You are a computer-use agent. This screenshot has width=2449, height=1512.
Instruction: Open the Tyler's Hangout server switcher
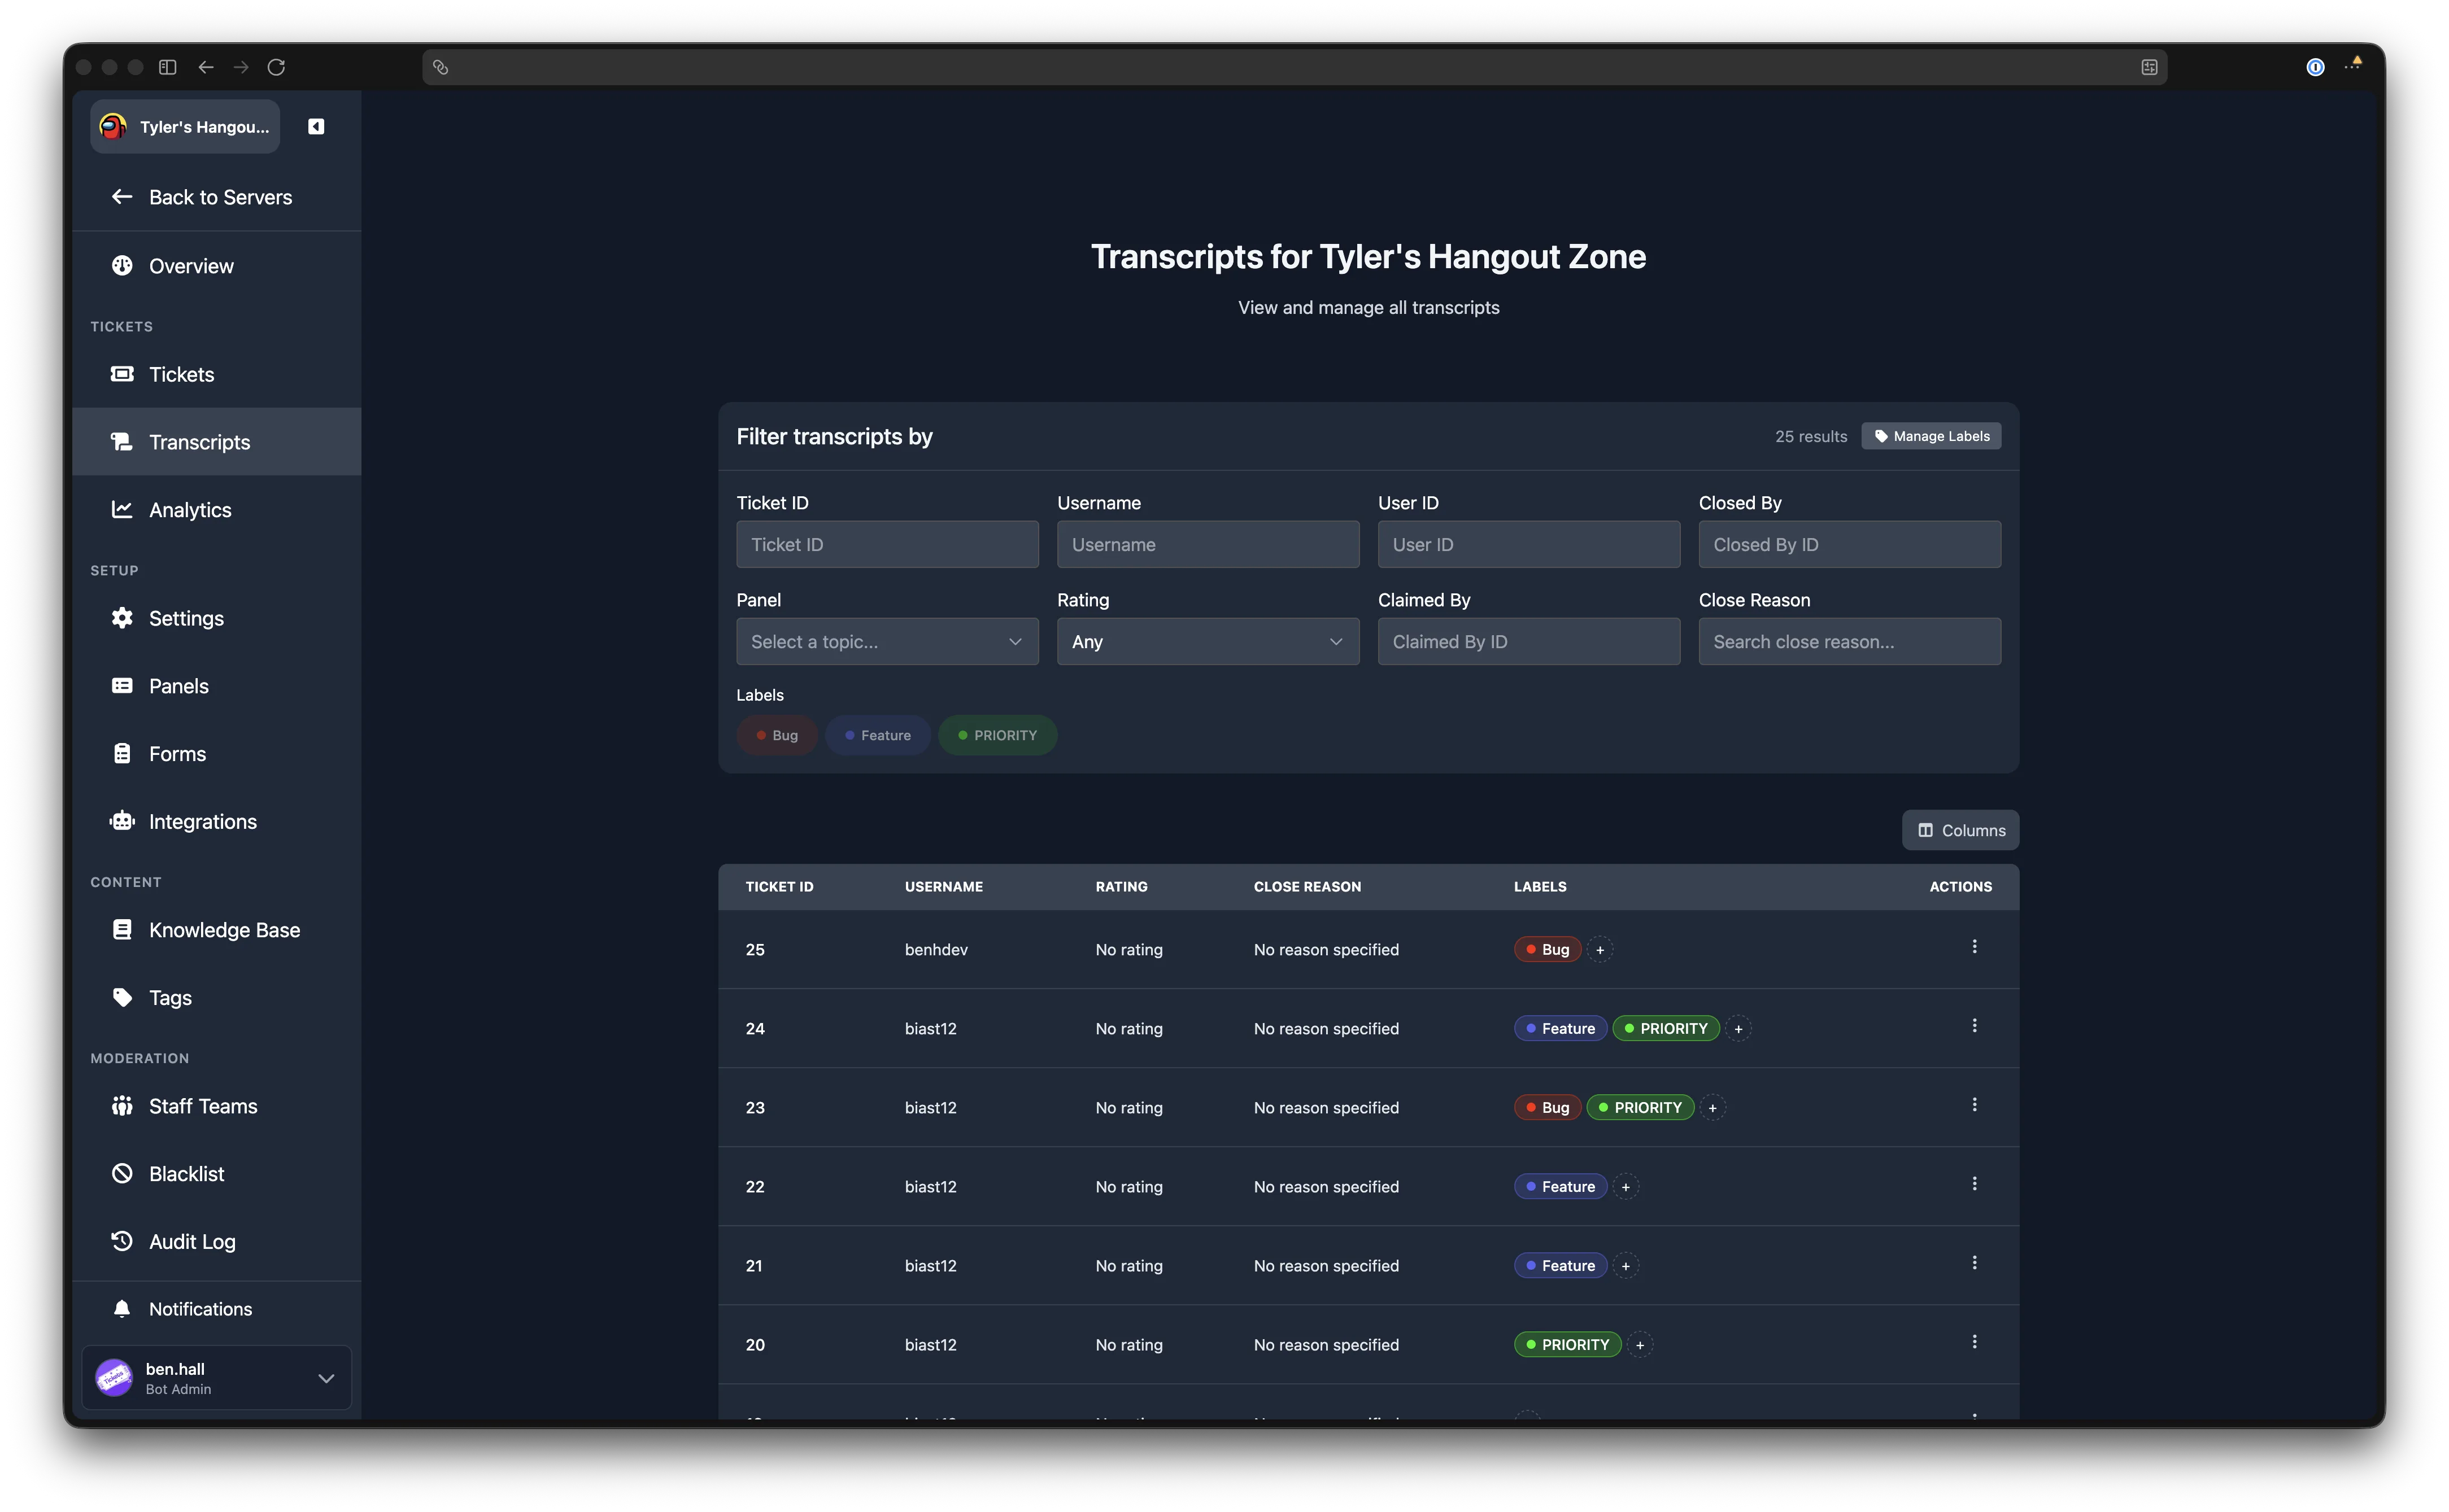point(185,126)
